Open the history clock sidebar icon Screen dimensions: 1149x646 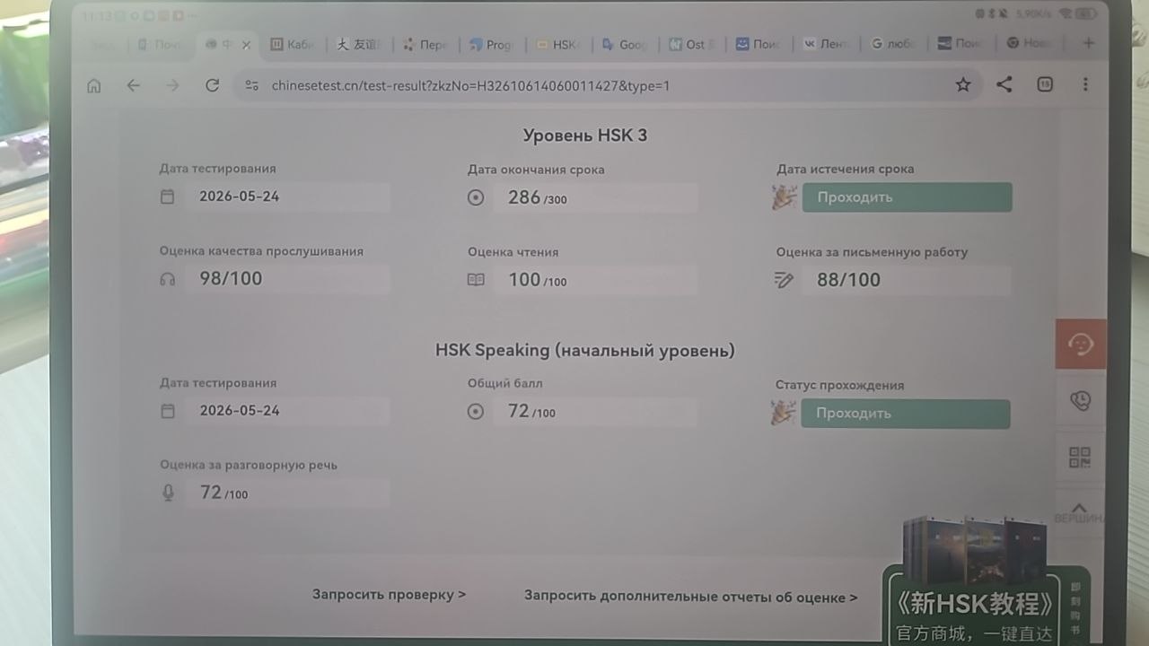pos(1081,400)
